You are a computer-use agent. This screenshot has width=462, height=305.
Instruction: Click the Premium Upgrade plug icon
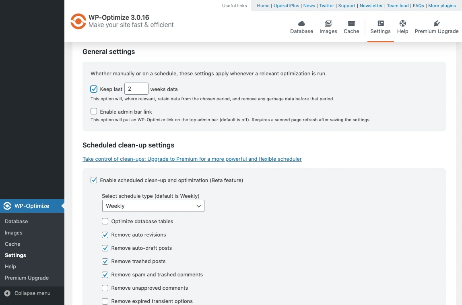(437, 24)
